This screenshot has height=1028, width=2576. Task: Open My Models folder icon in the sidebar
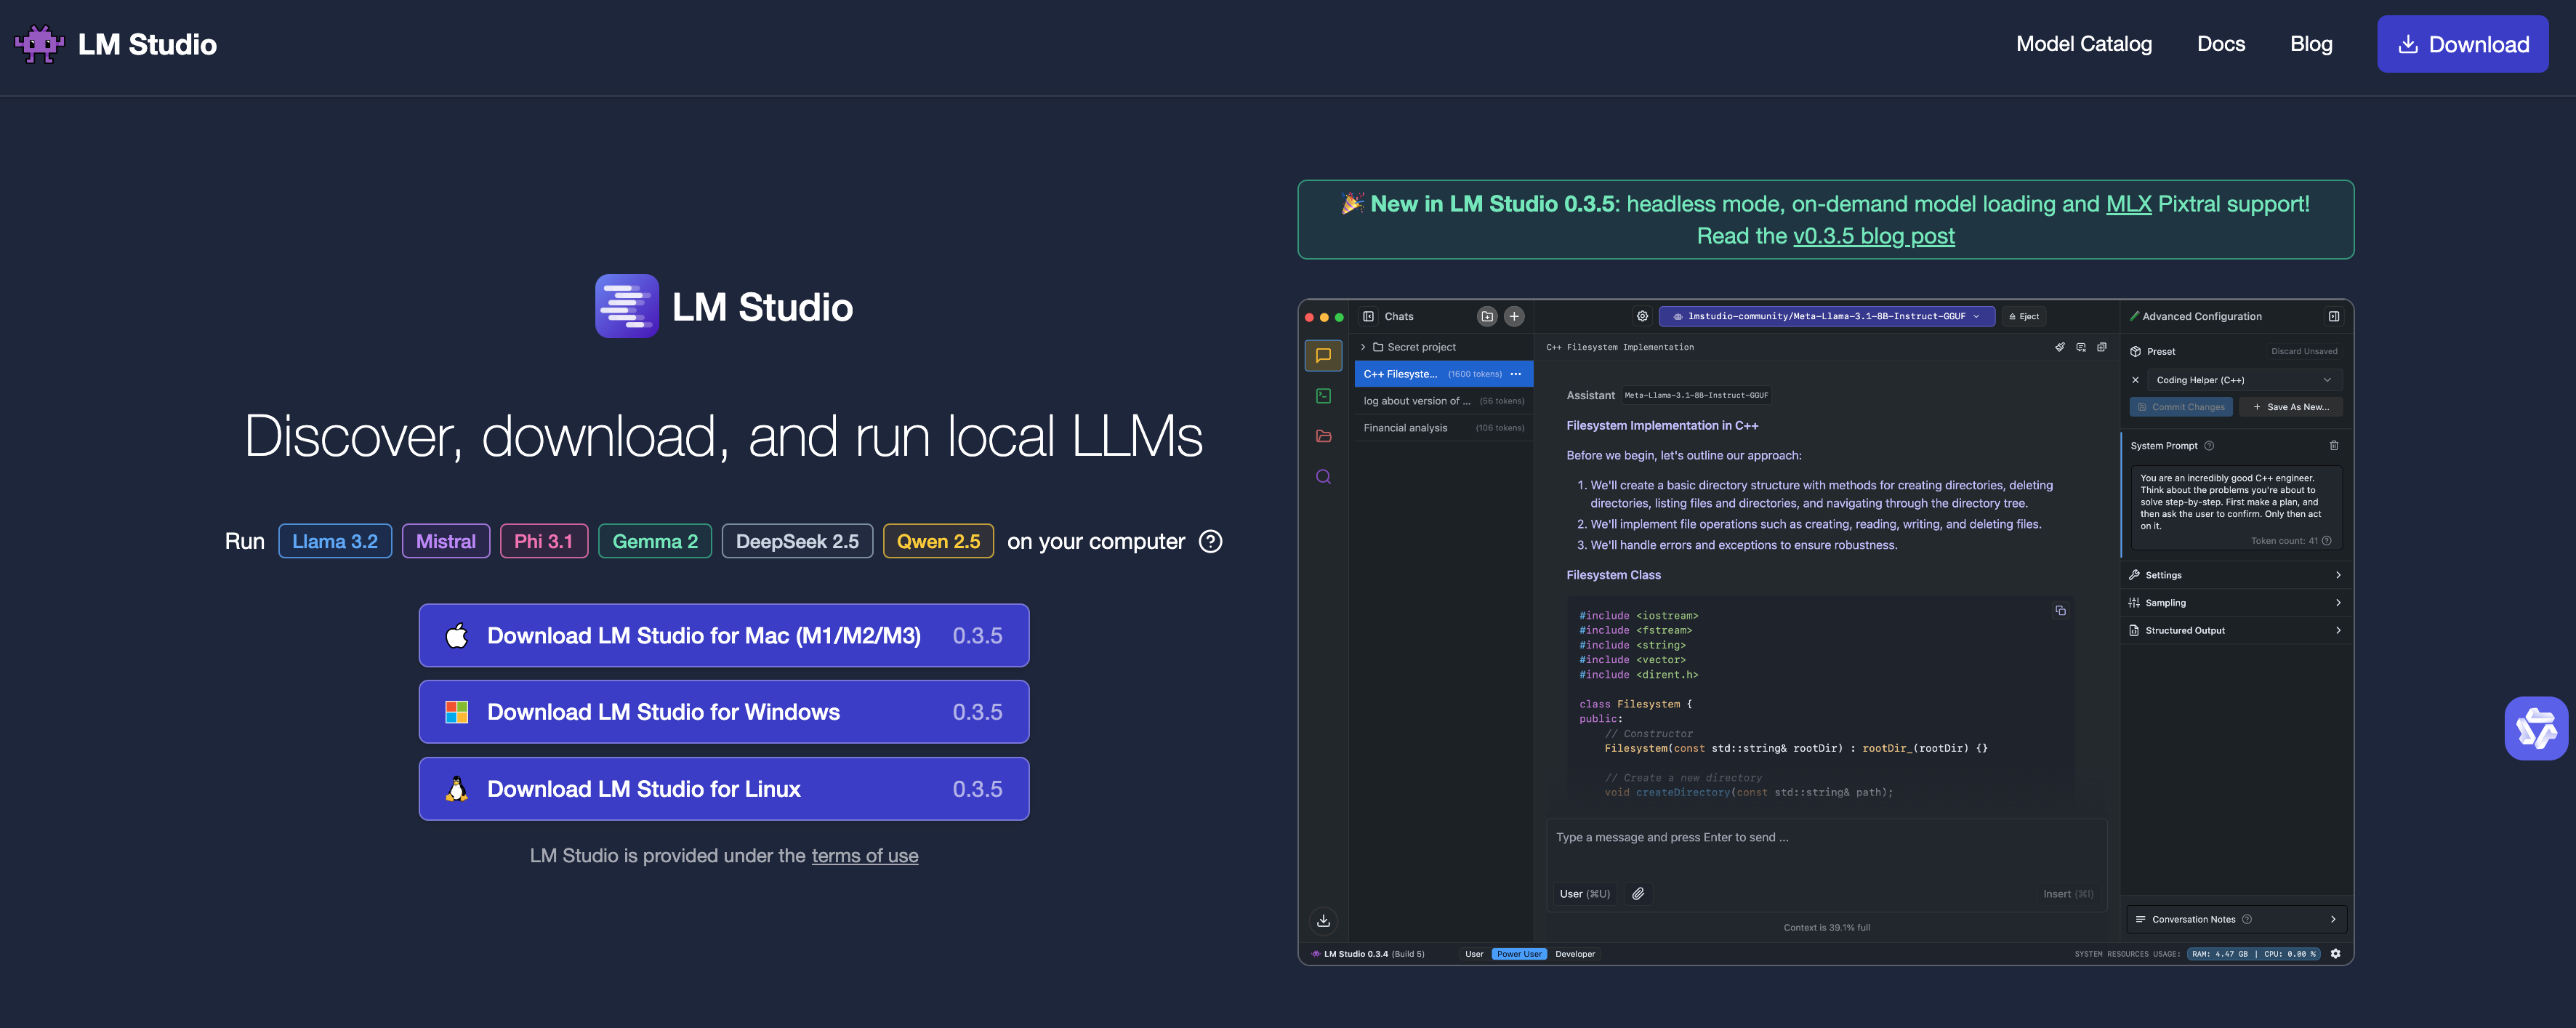[x=1323, y=436]
